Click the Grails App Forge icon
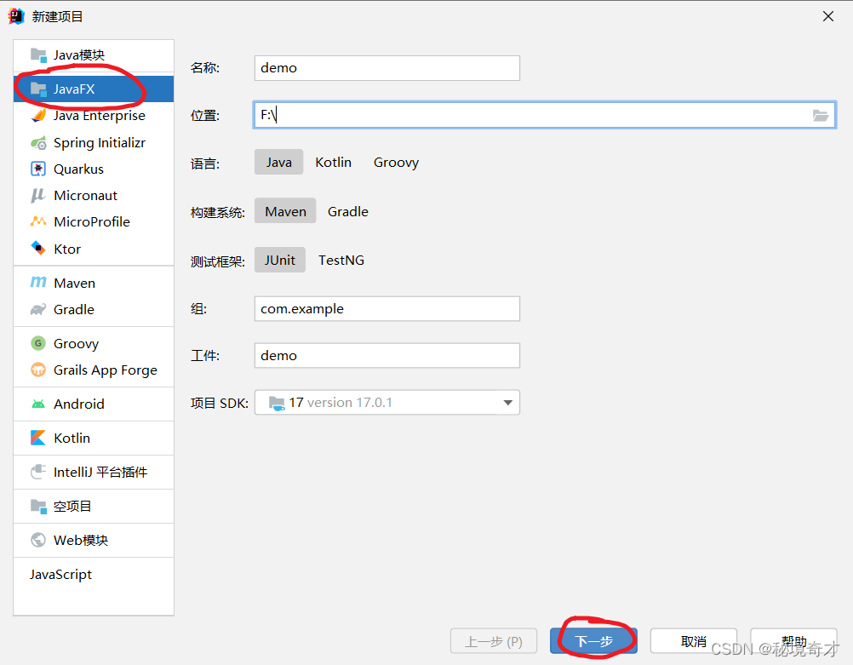This screenshot has height=665, width=853. pyautogui.click(x=38, y=370)
